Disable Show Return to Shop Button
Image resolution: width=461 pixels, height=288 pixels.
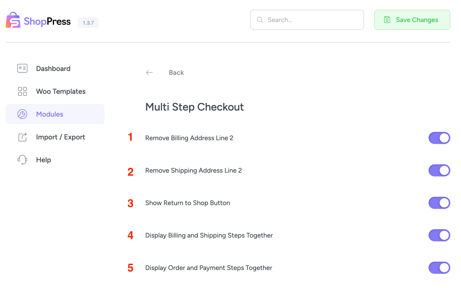[x=439, y=203]
